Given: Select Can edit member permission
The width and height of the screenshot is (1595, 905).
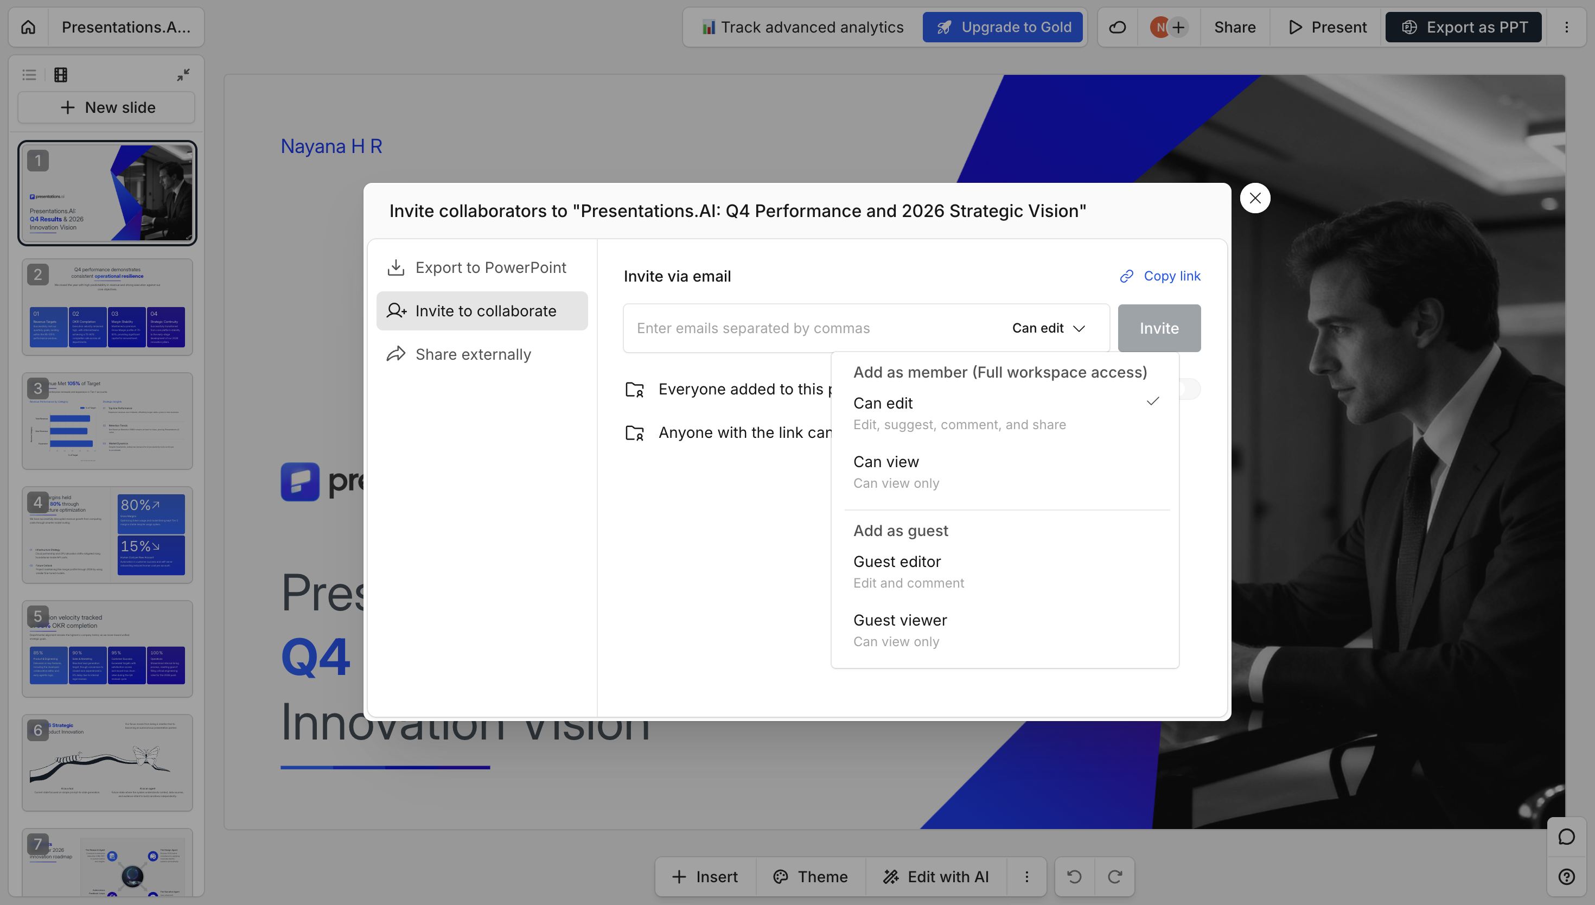Looking at the screenshot, I should pos(1005,413).
